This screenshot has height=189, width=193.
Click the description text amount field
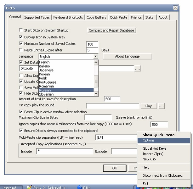(112, 99)
